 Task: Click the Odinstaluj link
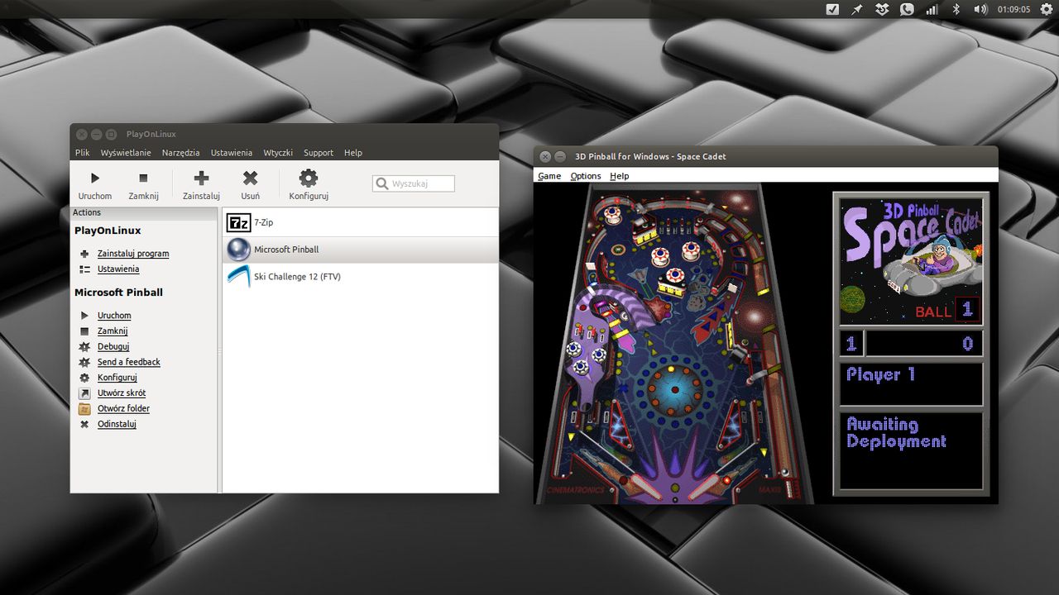pos(117,424)
